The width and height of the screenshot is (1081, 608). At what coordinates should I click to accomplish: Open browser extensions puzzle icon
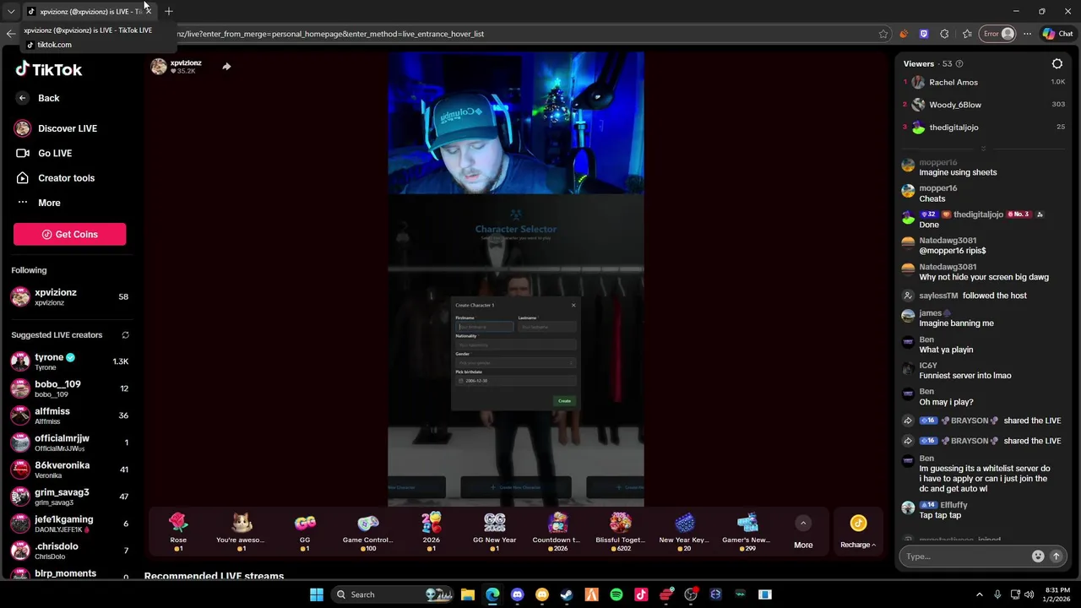[944, 34]
